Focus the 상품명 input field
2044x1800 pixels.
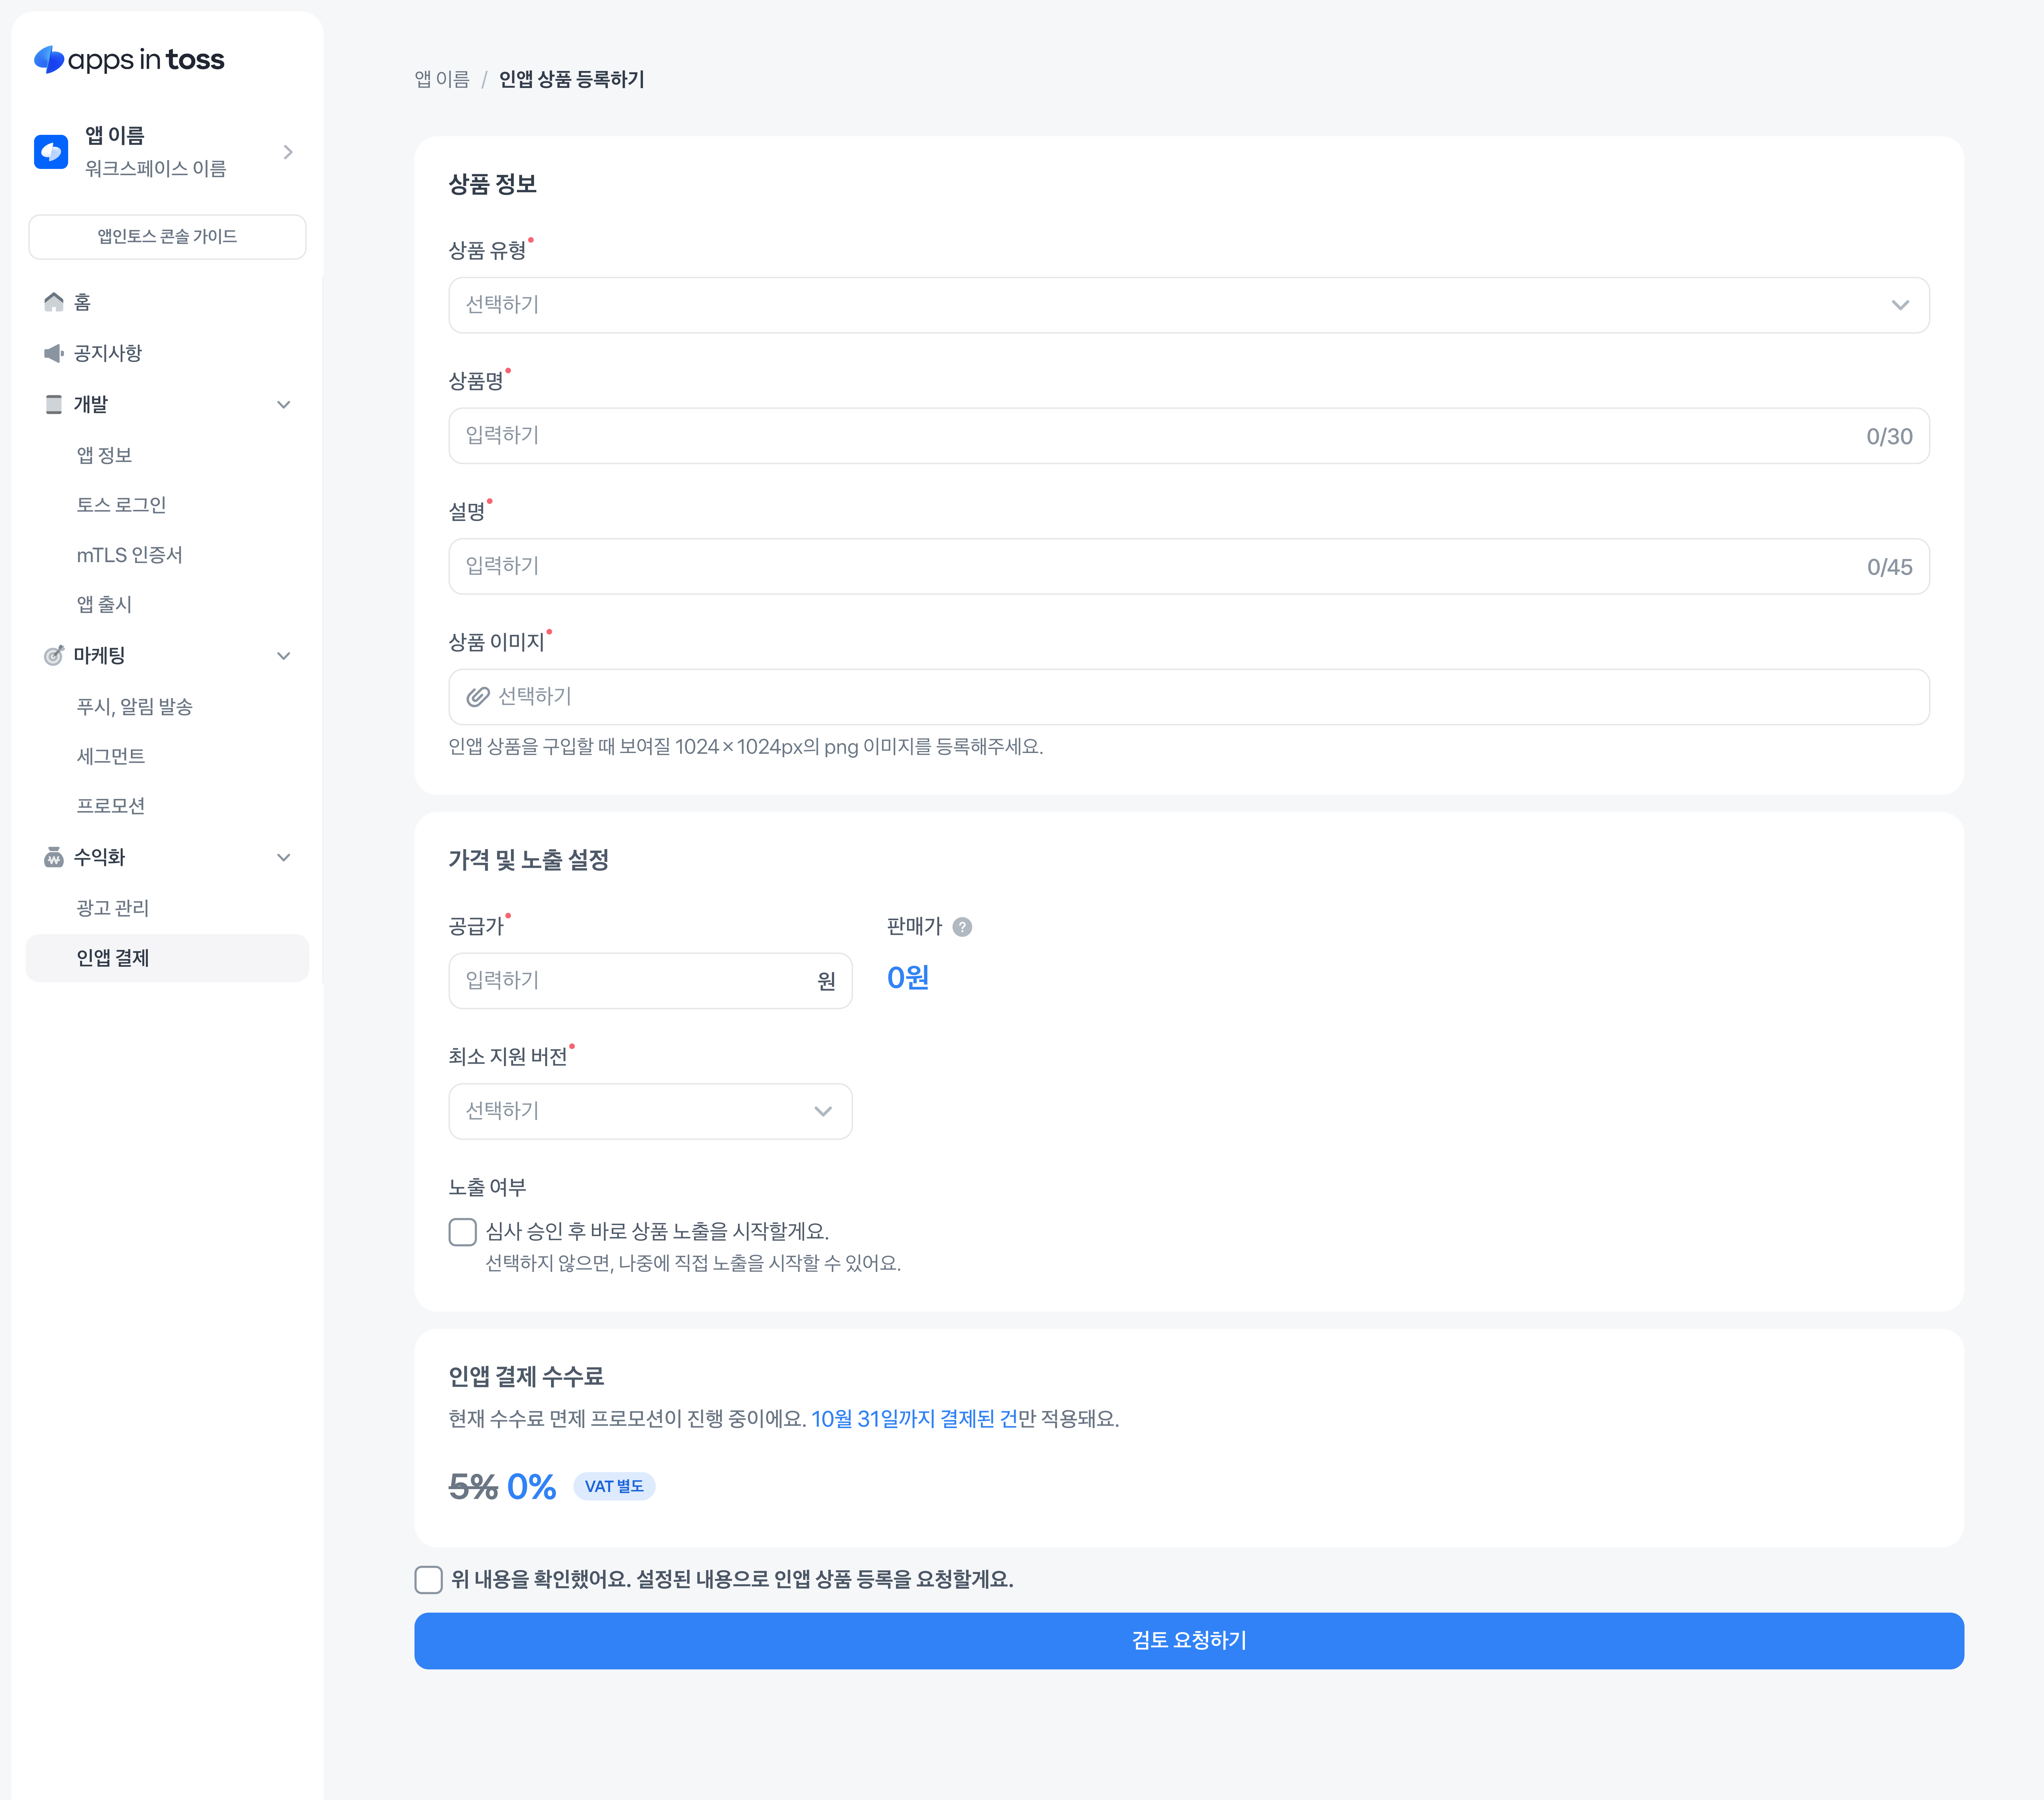pos(1189,436)
